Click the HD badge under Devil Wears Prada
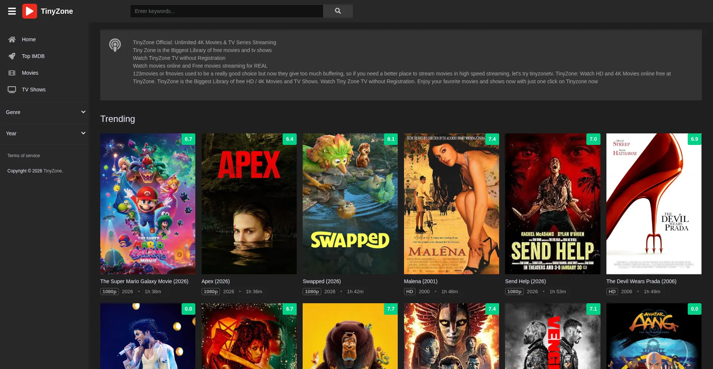The image size is (713, 369). coord(612,292)
